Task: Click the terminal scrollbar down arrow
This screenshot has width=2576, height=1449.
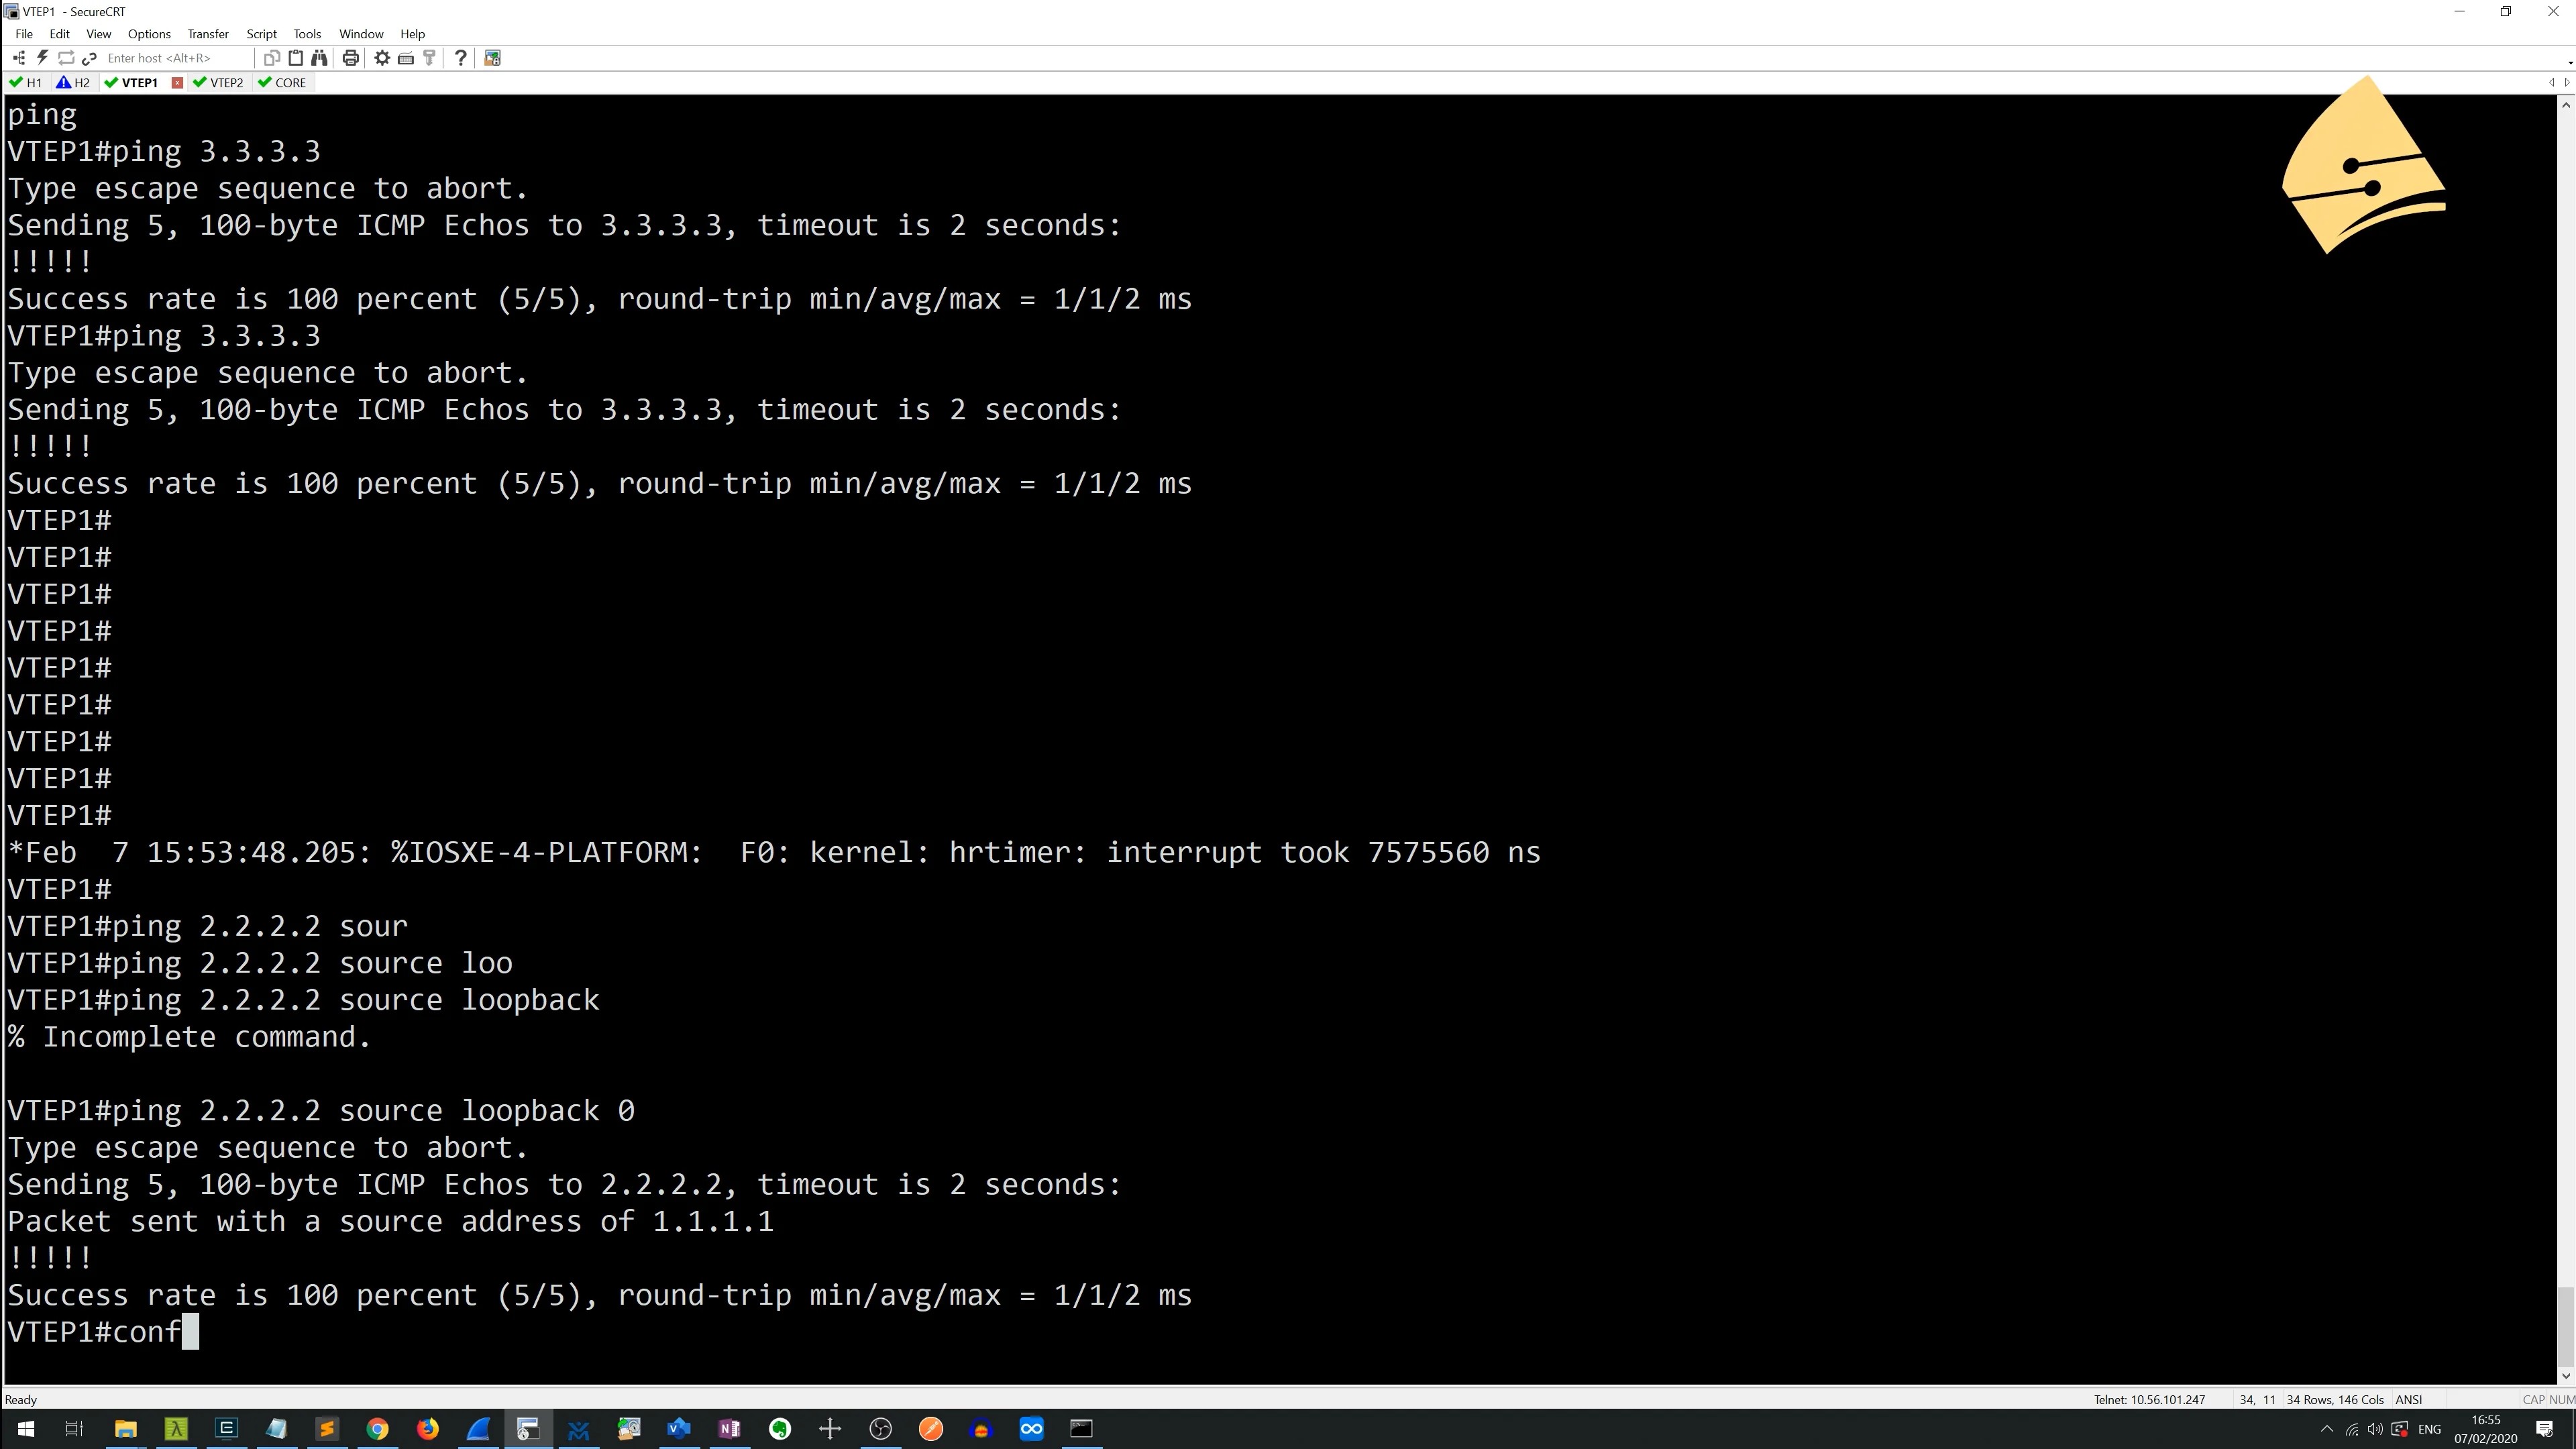Action: tap(2566, 1376)
